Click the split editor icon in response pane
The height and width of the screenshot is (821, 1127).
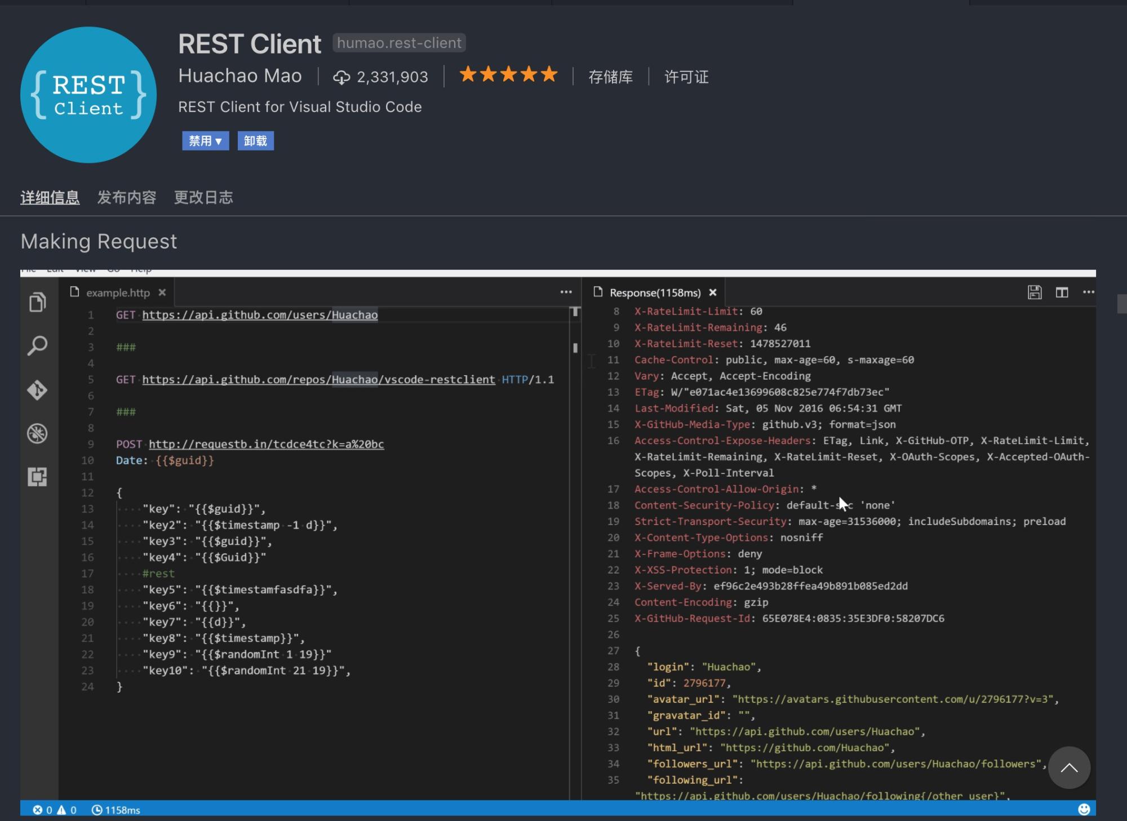coord(1062,292)
